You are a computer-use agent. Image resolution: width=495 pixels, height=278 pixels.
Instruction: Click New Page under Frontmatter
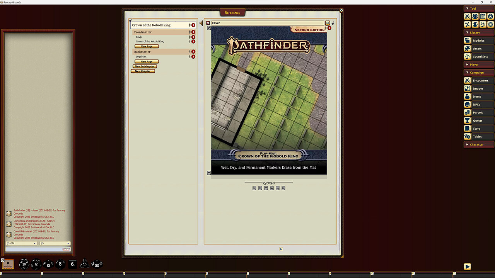[146, 46]
